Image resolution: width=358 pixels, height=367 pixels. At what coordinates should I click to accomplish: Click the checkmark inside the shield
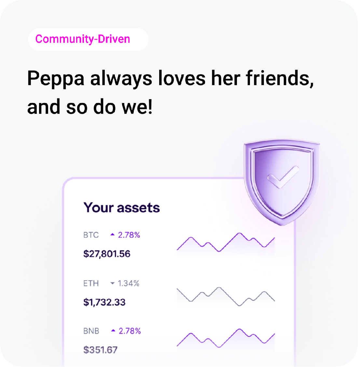coord(283,177)
